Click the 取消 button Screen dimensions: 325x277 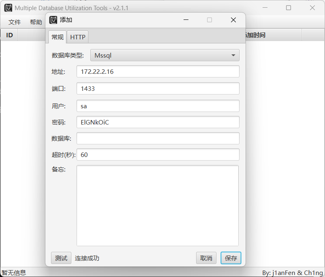206,258
